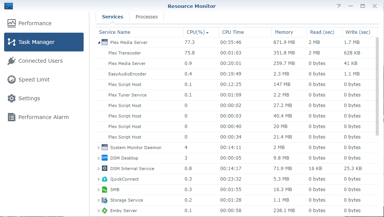Click the DSM Internal Service gear icon
This screenshot has height=217, width=384.
pyautogui.click(x=105, y=169)
